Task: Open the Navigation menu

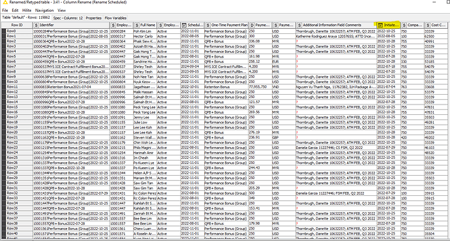Action: click(44, 10)
